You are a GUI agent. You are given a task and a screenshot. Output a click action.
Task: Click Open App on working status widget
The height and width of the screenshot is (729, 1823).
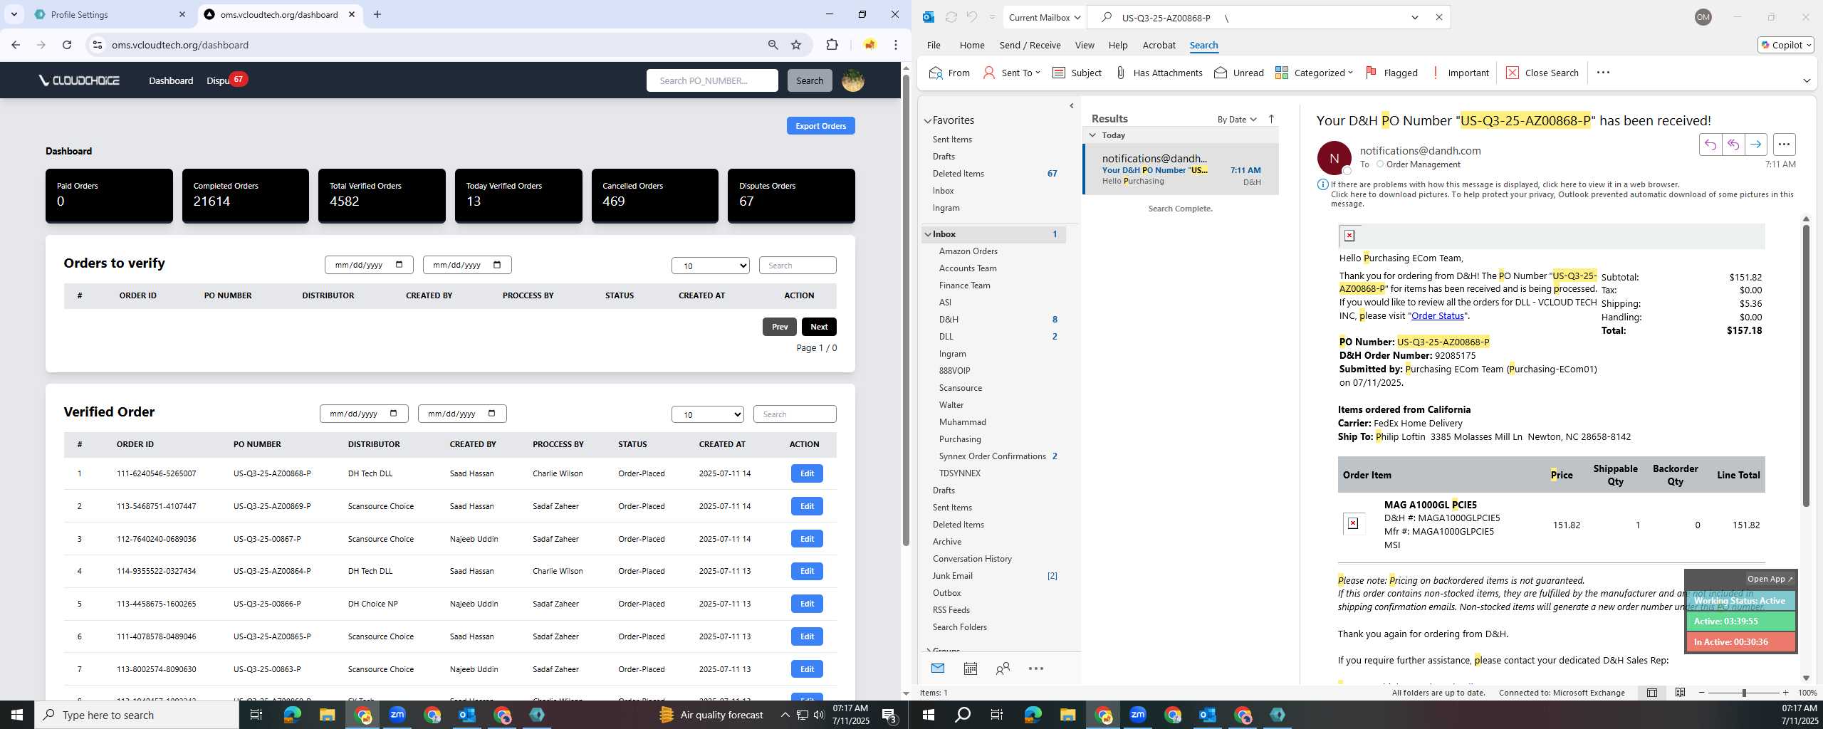tap(1770, 579)
